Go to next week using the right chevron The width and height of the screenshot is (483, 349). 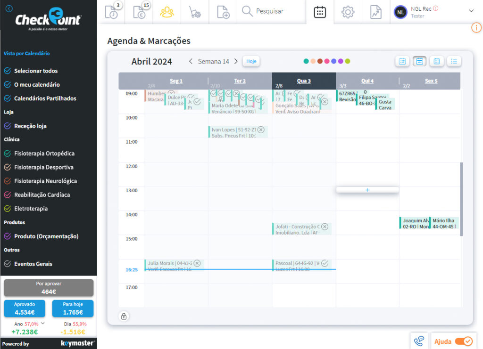point(236,61)
